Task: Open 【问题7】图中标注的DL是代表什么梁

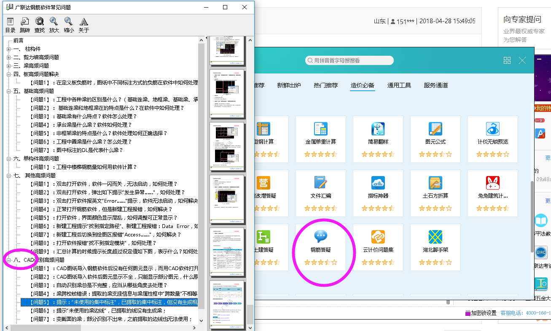Action: tap(77, 150)
